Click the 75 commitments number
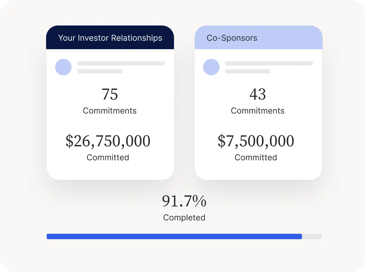Screen dimensions: 365x272 tap(110, 94)
